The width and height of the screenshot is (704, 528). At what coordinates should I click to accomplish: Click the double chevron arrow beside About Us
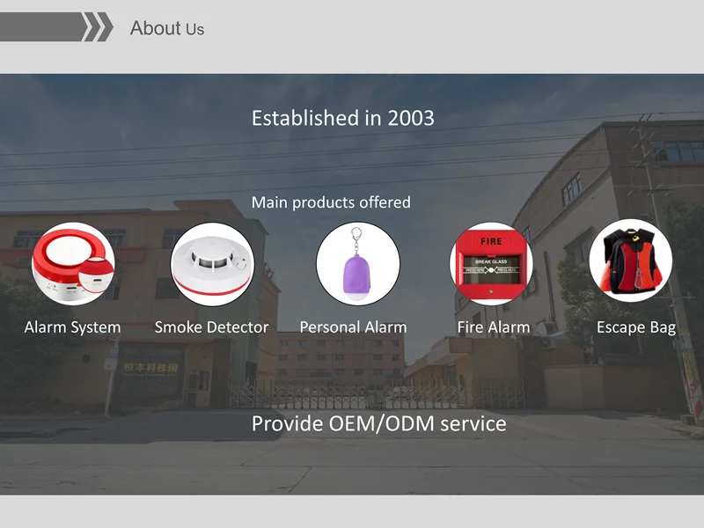pyautogui.click(x=98, y=27)
